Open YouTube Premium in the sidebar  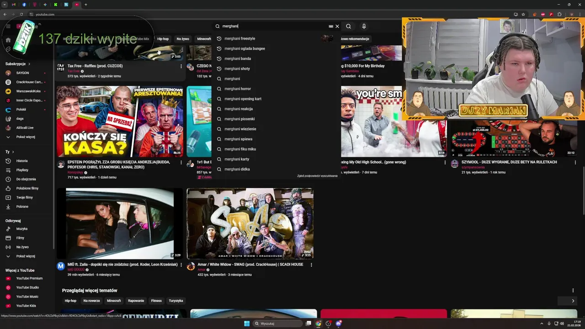[x=29, y=278]
